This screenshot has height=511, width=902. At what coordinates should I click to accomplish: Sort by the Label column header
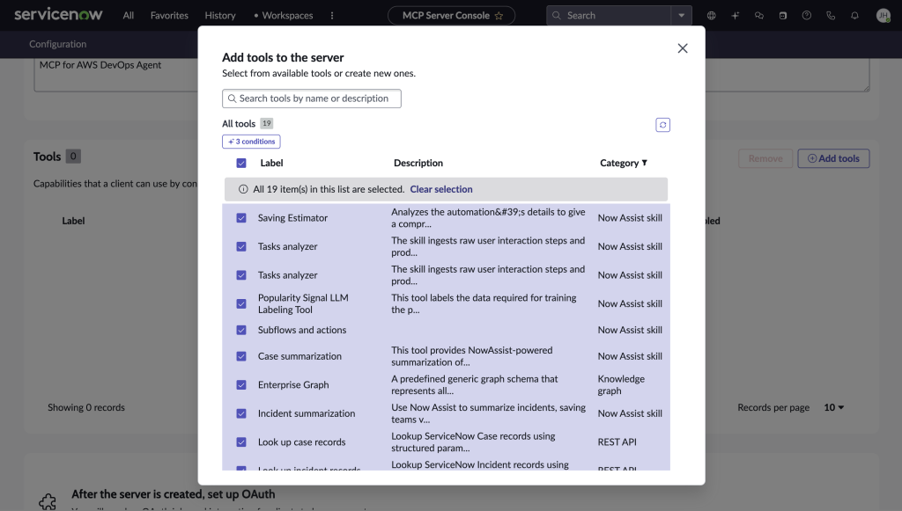coord(271,163)
